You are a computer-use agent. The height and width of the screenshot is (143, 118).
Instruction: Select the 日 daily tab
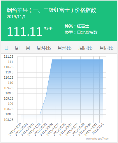6,48
